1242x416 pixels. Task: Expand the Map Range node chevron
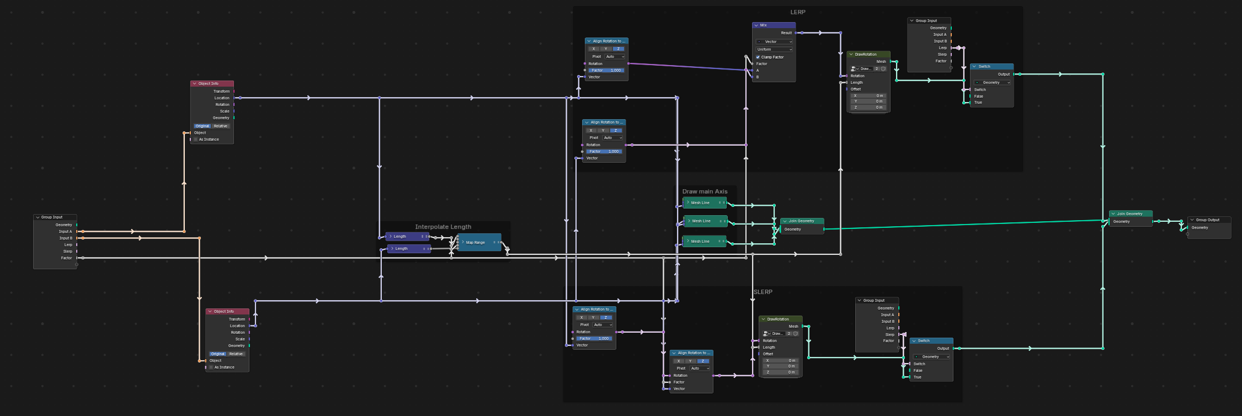(x=462, y=242)
